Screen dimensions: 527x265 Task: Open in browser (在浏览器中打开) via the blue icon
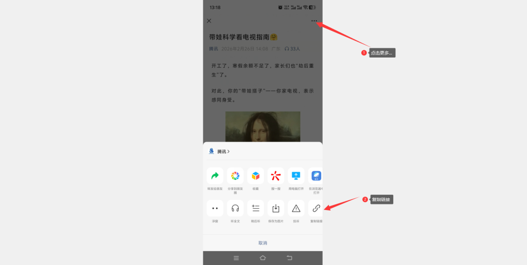coord(316,176)
